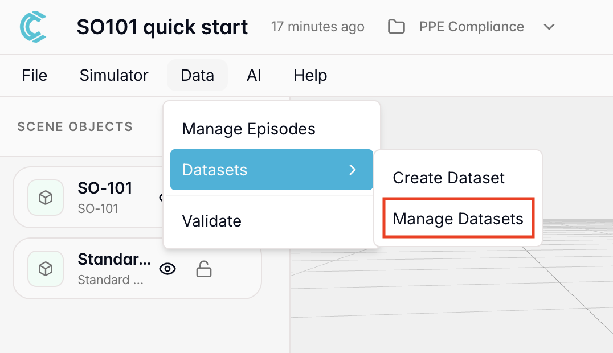Image resolution: width=613 pixels, height=353 pixels.
Task: Select the SO-101 scene object name
Action: [105, 188]
